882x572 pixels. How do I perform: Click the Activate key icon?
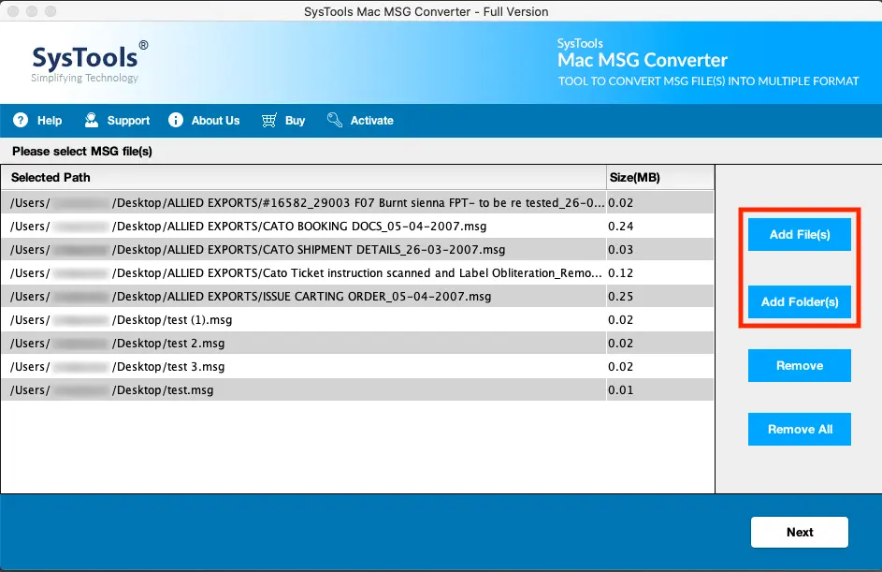(334, 120)
